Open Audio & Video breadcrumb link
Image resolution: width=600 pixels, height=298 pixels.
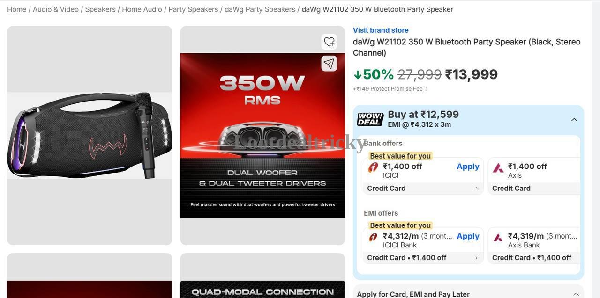tap(56, 9)
